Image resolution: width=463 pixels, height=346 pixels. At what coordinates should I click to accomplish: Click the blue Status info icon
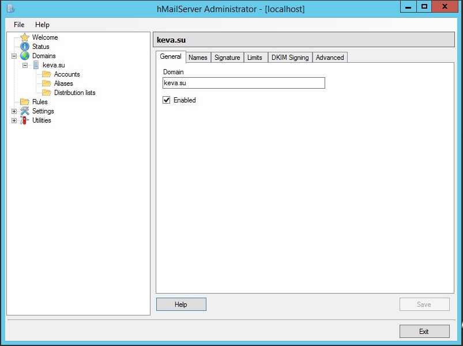(25, 47)
